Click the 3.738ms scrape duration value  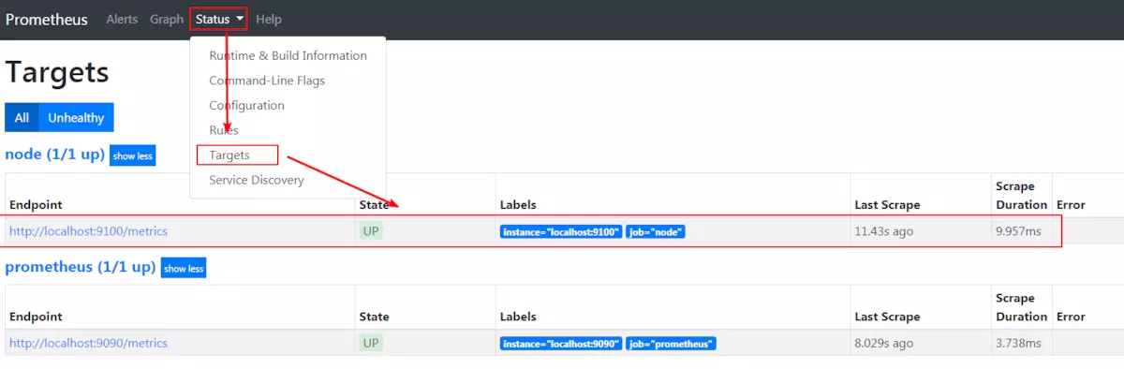click(x=1018, y=343)
